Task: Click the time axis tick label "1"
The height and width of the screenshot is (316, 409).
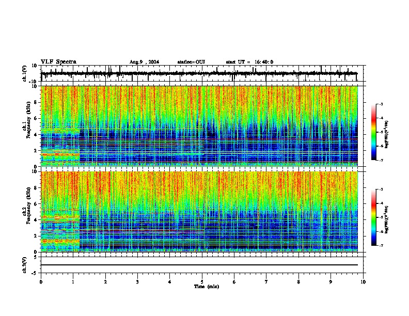Action: [73, 281]
